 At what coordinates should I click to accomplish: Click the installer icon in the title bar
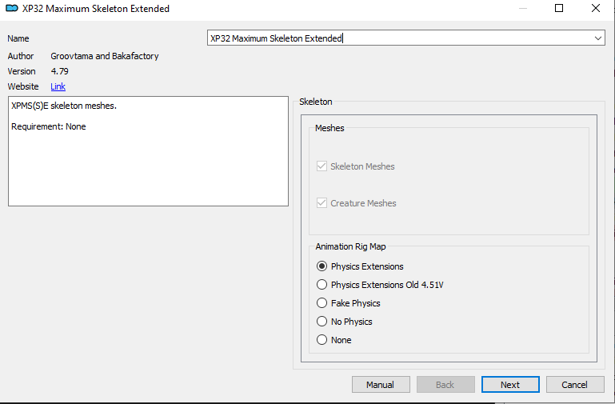coord(12,8)
